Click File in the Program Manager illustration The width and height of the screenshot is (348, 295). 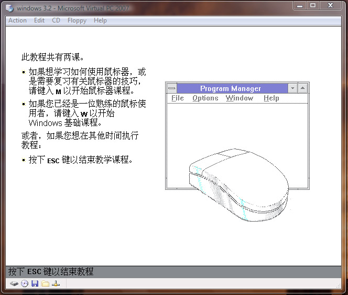point(178,98)
